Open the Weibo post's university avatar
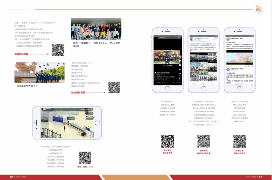 click(x=192, y=39)
